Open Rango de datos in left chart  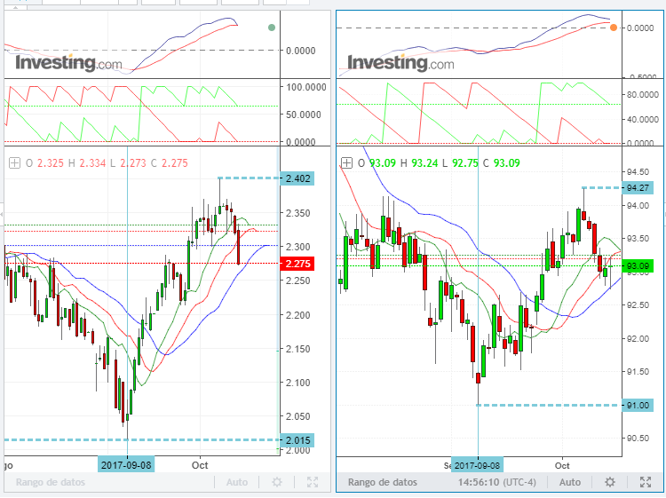click(49, 482)
